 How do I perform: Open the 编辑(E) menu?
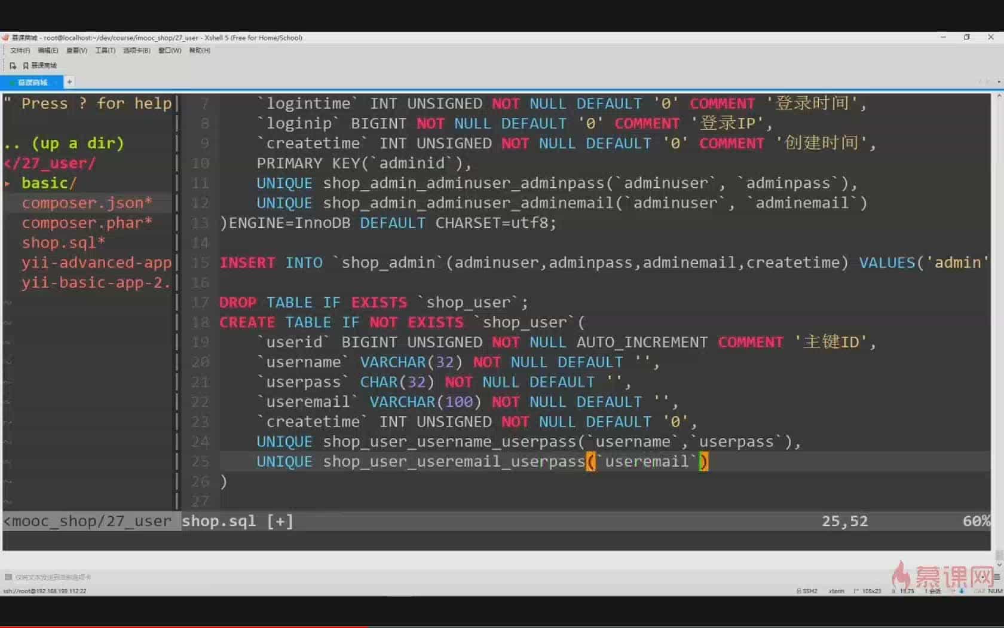pos(48,50)
